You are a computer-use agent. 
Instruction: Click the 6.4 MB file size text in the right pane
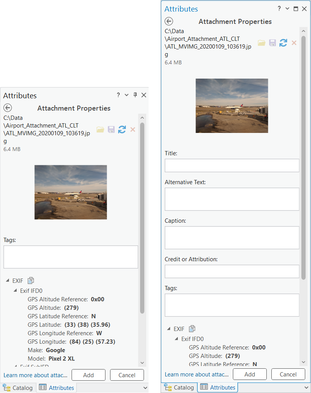click(x=173, y=62)
